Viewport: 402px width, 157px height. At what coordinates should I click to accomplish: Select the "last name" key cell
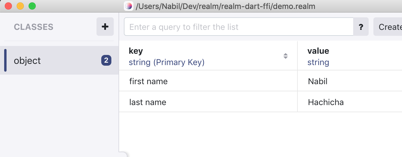208,102
